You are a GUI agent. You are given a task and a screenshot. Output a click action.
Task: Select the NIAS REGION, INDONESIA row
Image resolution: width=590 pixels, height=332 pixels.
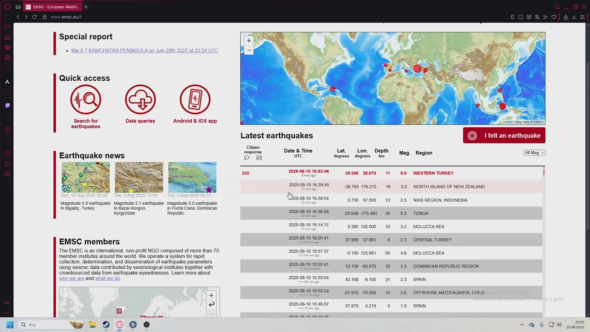coord(391,200)
